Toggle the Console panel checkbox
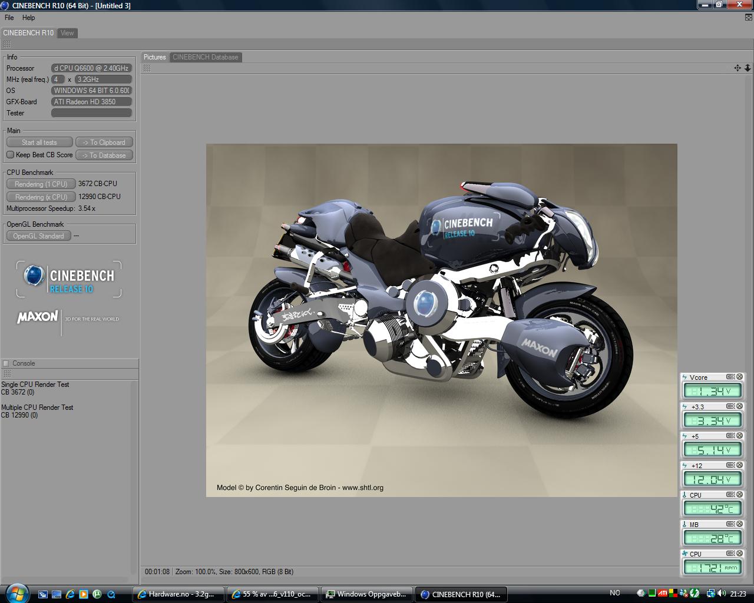This screenshot has width=754, height=603. pyautogui.click(x=6, y=363)
